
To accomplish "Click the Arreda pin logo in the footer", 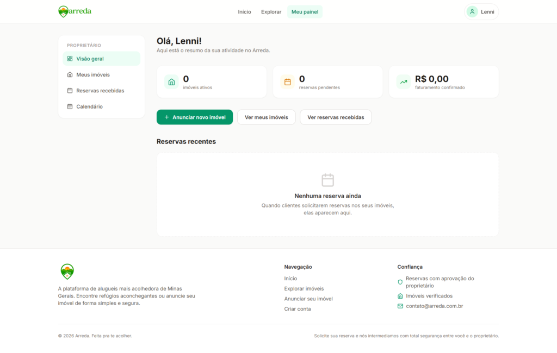I will click(x=67, y=272).
